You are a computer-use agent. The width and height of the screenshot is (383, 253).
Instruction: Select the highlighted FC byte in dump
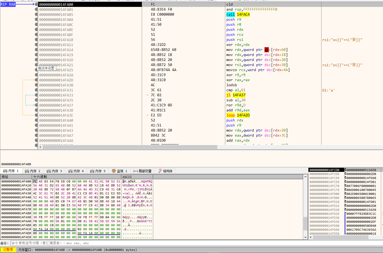(x=35, y=181)
